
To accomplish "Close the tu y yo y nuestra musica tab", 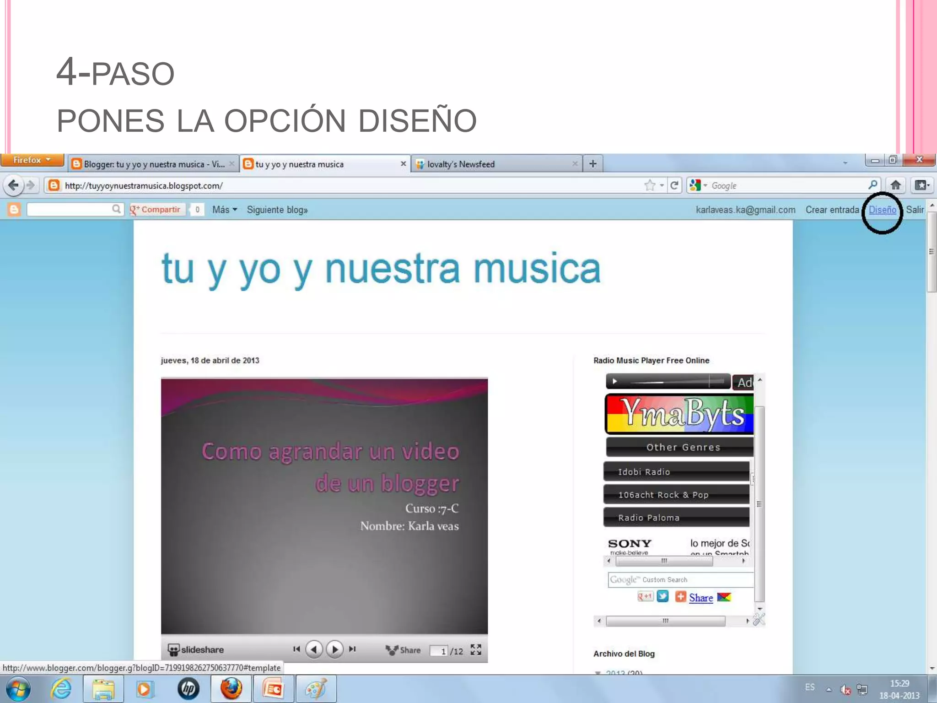I will [x=403, y=163].
